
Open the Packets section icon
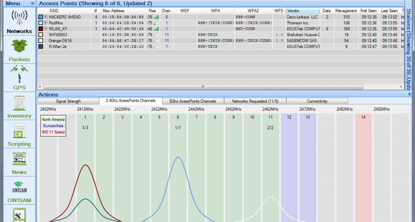click(19, 46)
